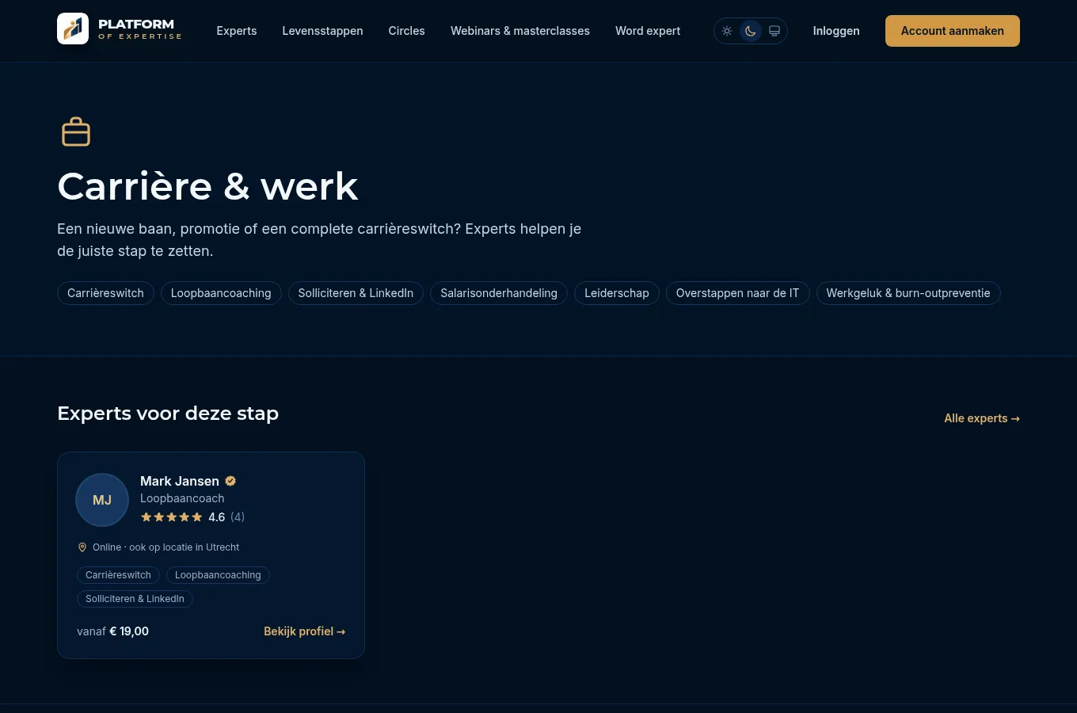
Task: Switch to light theme sun icon
Action: (x=727, y=31)
